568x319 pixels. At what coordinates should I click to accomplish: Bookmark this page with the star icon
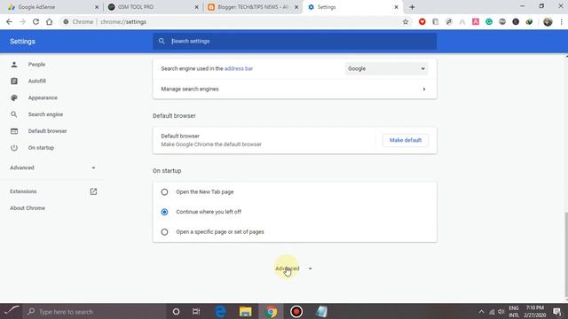pyautogui.click(x=406, y=22)
